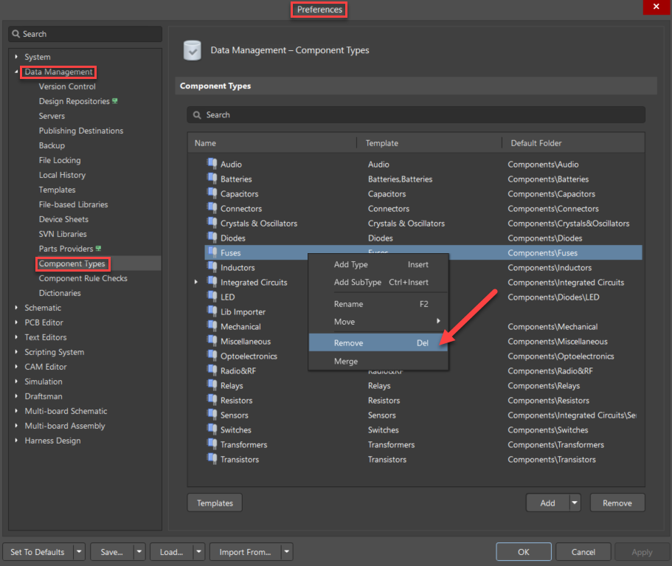Choose Add SubType from context menu

click(x=378, y=282)
